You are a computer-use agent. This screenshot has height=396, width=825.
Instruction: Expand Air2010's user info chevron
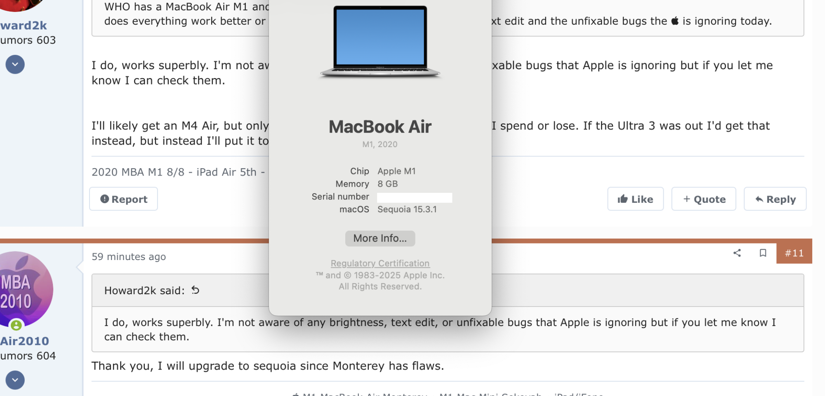coord(15,380)
